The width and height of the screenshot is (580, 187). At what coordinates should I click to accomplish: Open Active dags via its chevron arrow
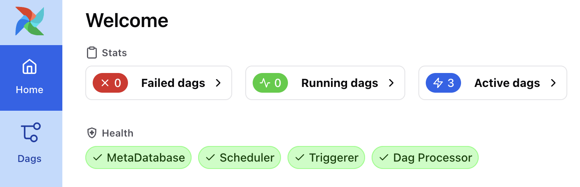(x=553, y=83)
